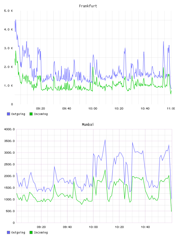Click the 5.0 K axis label in Frankfurt

[8, 11]
